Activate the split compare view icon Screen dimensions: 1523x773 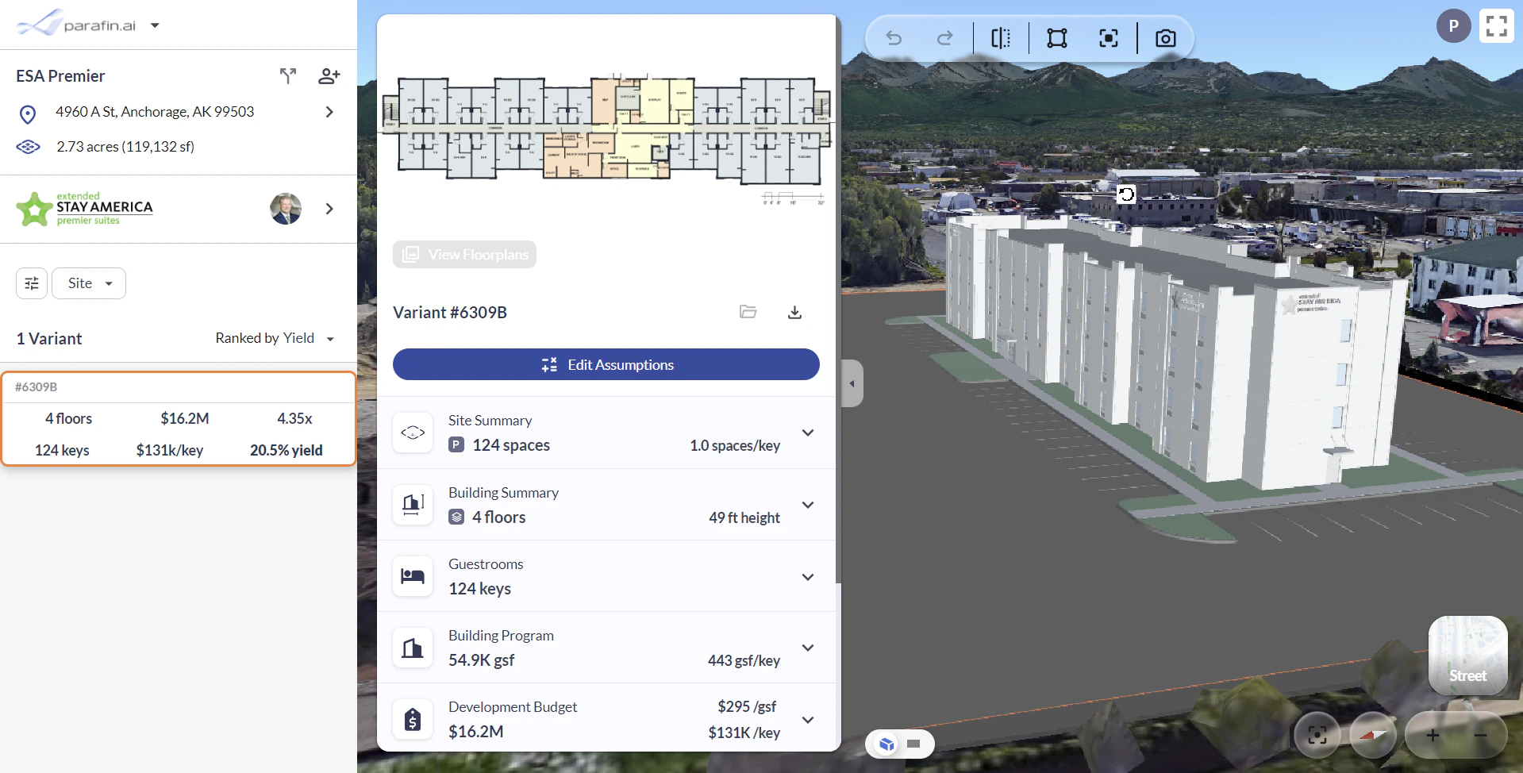1001,38
